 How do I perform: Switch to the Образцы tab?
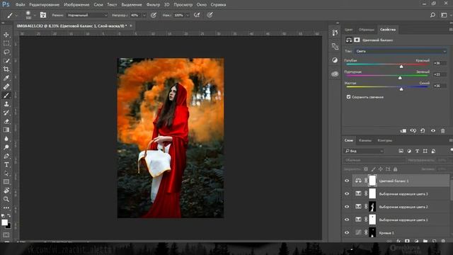[x=367, y=30]
